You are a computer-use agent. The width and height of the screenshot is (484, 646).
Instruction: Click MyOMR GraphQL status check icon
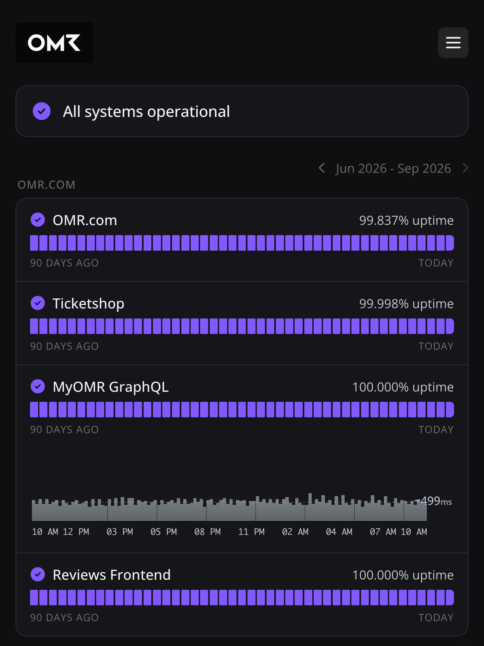(x=38, y=387)
